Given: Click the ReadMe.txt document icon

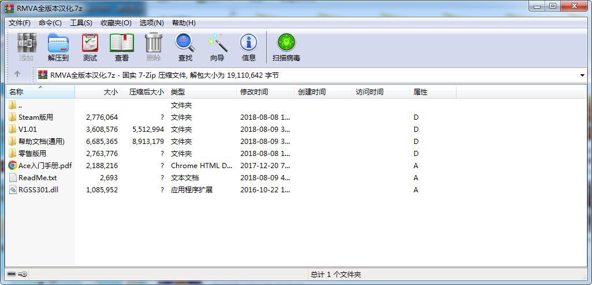Looking at the screenshot, I should [x=13, y=177].
